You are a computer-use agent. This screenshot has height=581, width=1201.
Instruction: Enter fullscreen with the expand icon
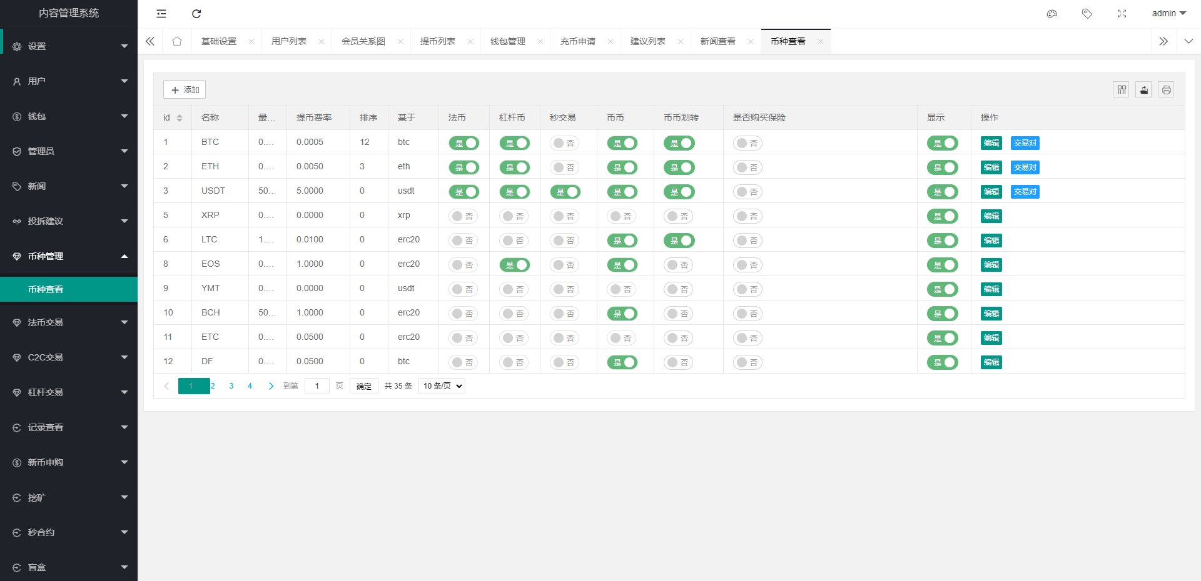pos(1122,14)
